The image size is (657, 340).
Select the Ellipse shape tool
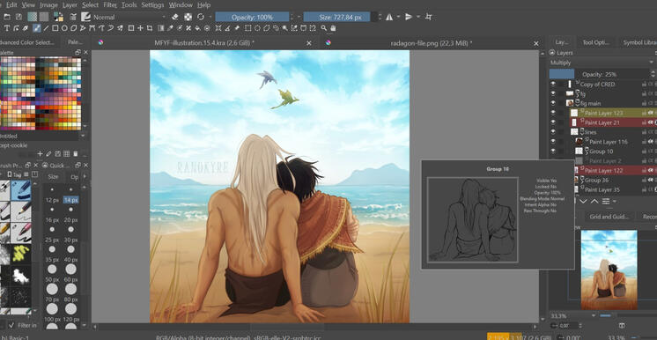click(64, 28)
